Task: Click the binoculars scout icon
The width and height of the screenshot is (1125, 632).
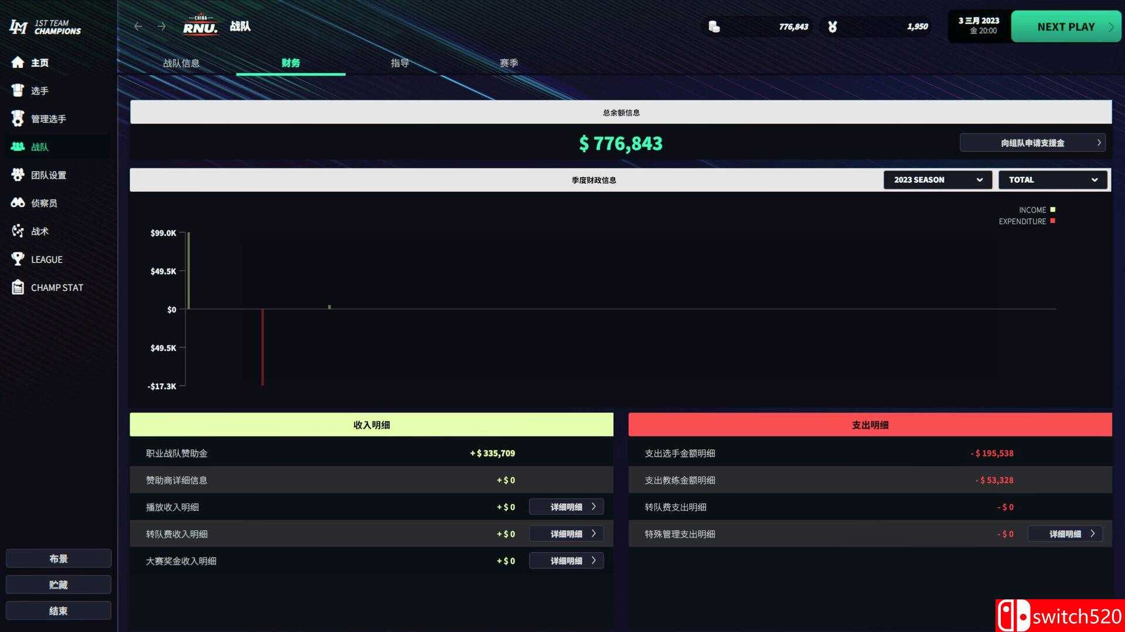Action: (18, 203)
